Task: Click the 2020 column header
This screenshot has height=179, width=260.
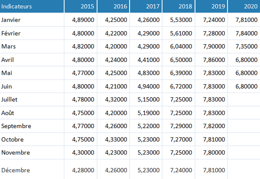Action: tap(244, 6)
